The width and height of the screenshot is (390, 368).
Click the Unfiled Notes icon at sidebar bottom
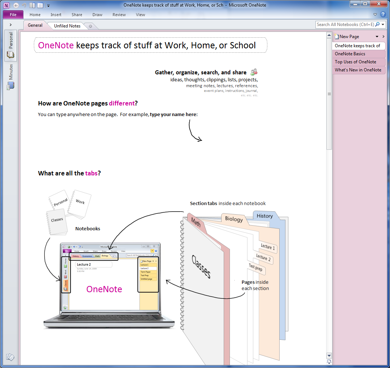[10, 357]
